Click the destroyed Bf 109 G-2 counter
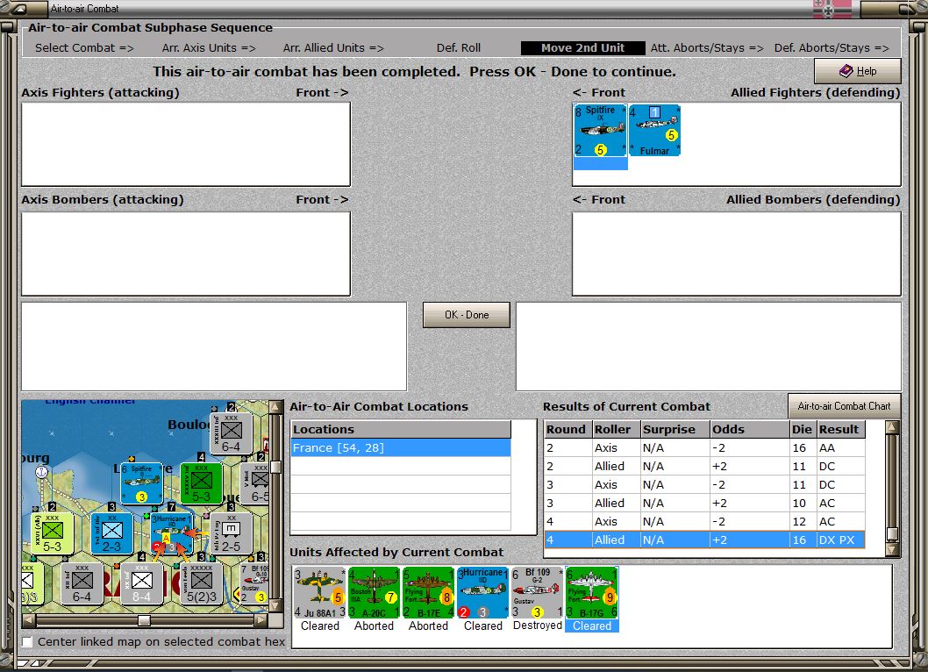The width and height of the screenshot is (928, 672). pyautogui.click(x=538, y=593)
